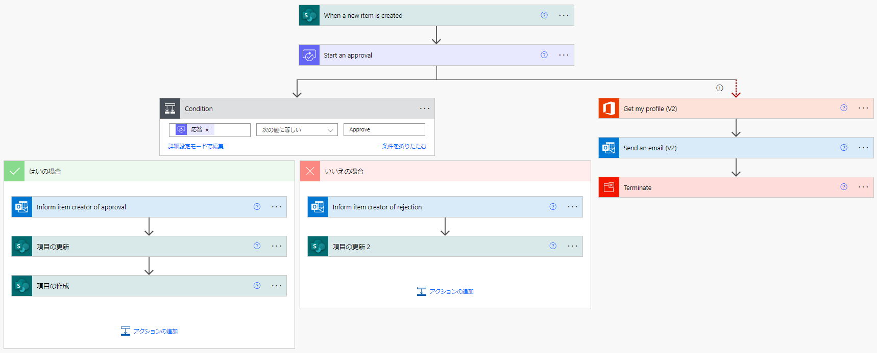Open help for 'Start an approval'
Viewport: 877px width, 353px height.
pos(544,55)
